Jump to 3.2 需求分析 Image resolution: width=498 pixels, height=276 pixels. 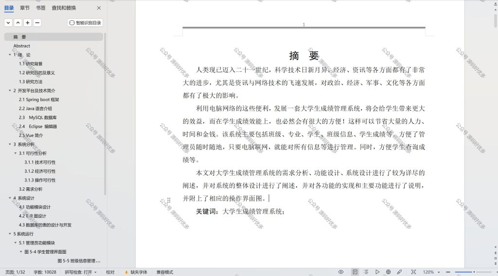pos(31,189)
